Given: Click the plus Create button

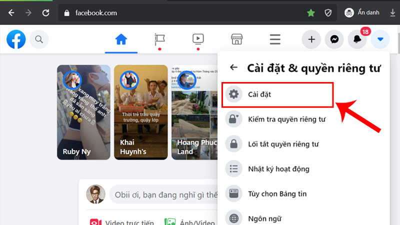Looking at the screenshot, I should point(311,39).
